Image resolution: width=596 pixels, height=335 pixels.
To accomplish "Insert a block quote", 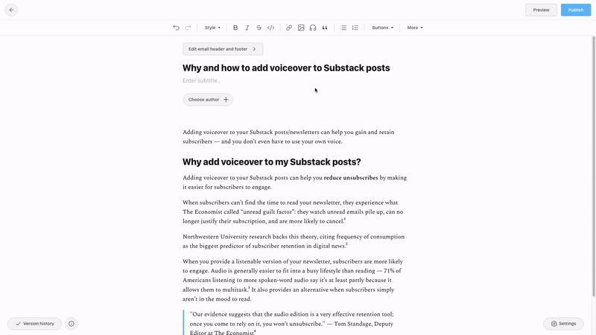I will (x=325, y=28).
